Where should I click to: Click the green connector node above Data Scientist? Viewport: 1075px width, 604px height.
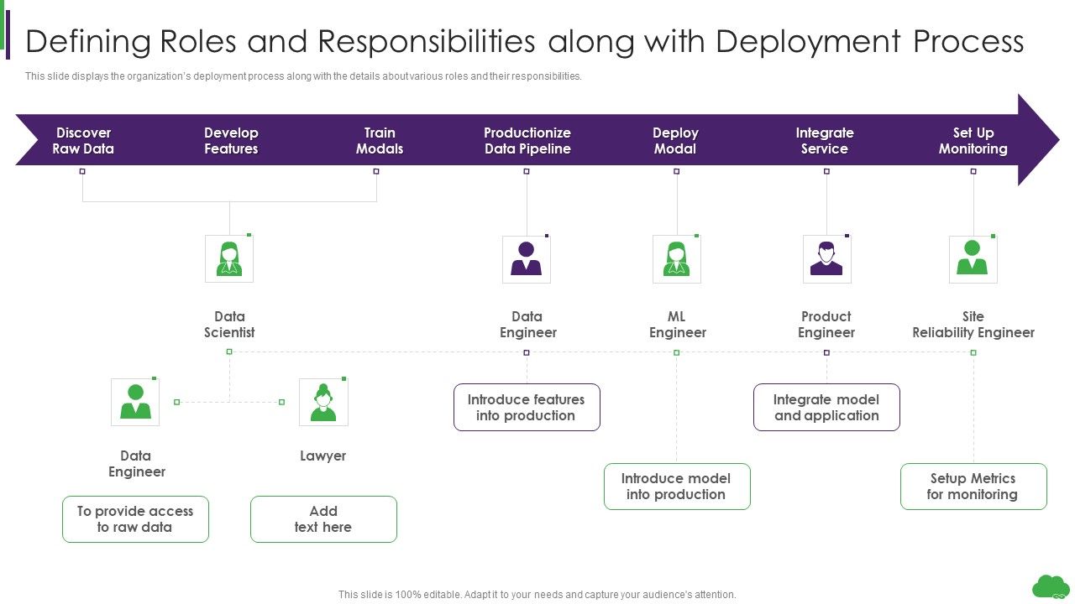[x=229, y=353]
